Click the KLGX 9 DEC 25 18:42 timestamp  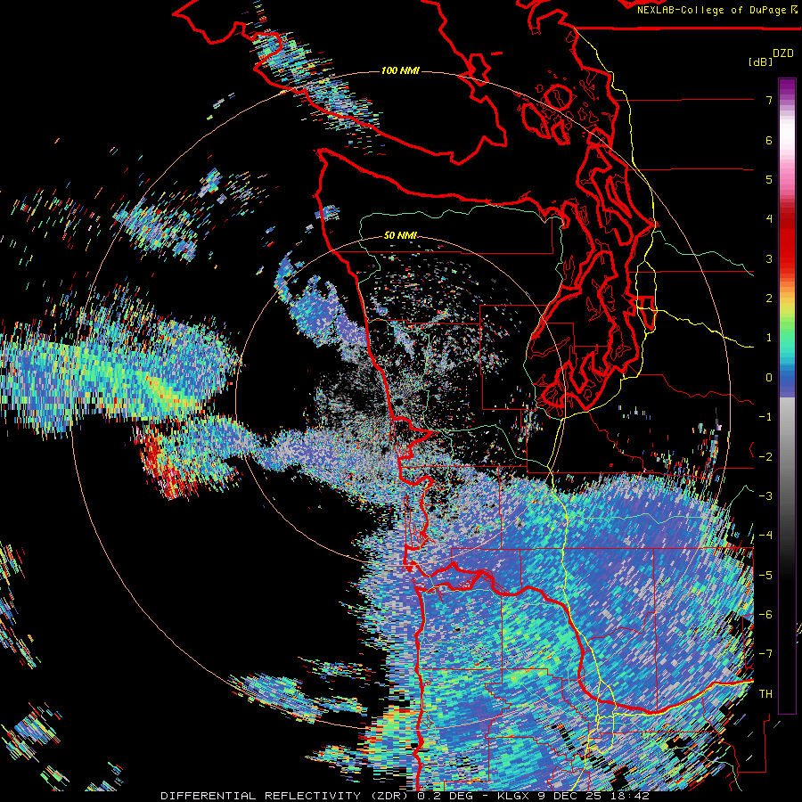573,796
